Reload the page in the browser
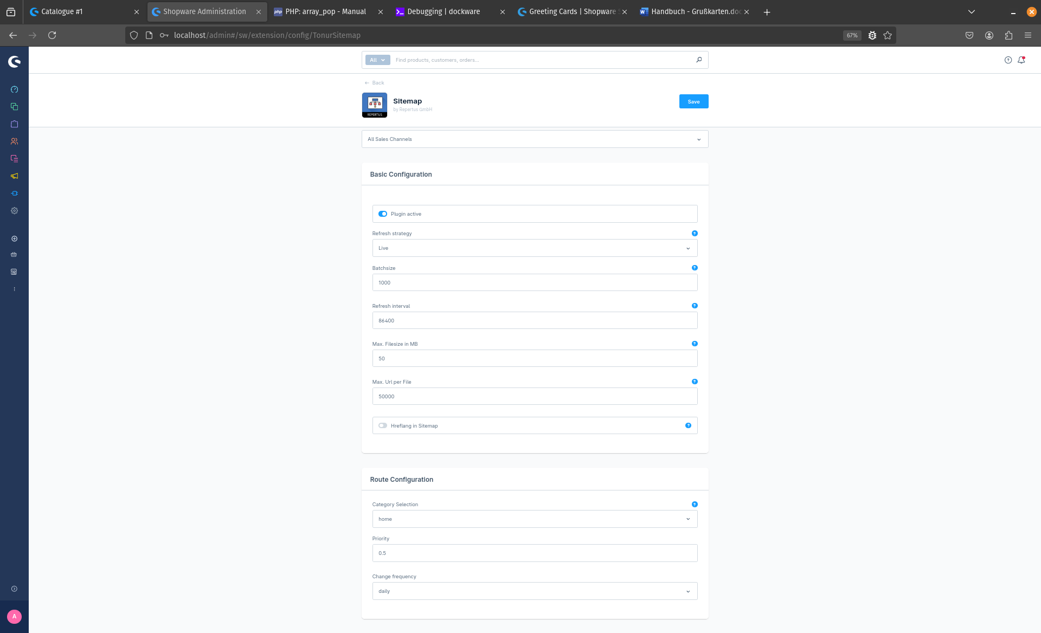1041x633 pixels. tap(52, 35)
